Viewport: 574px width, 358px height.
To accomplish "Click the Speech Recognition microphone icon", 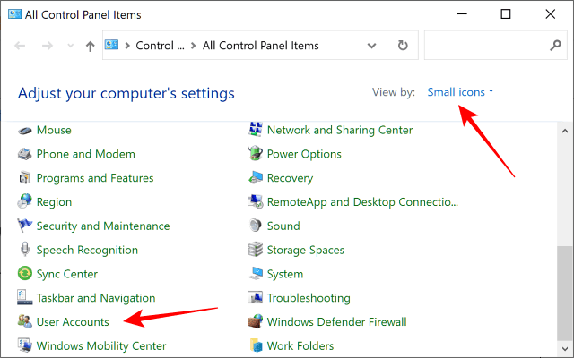I will coord(25,250).
